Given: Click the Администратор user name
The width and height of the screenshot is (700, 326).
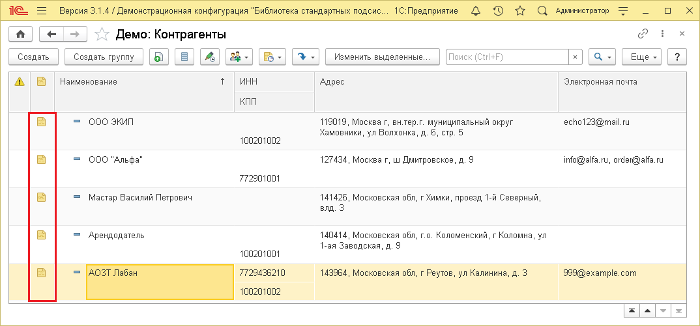Looking at the screenshot, I should click(581, 10).
